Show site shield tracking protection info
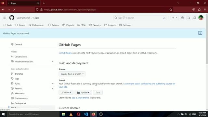208x117 pixels. pyautogui.click(x=37, y=9)
